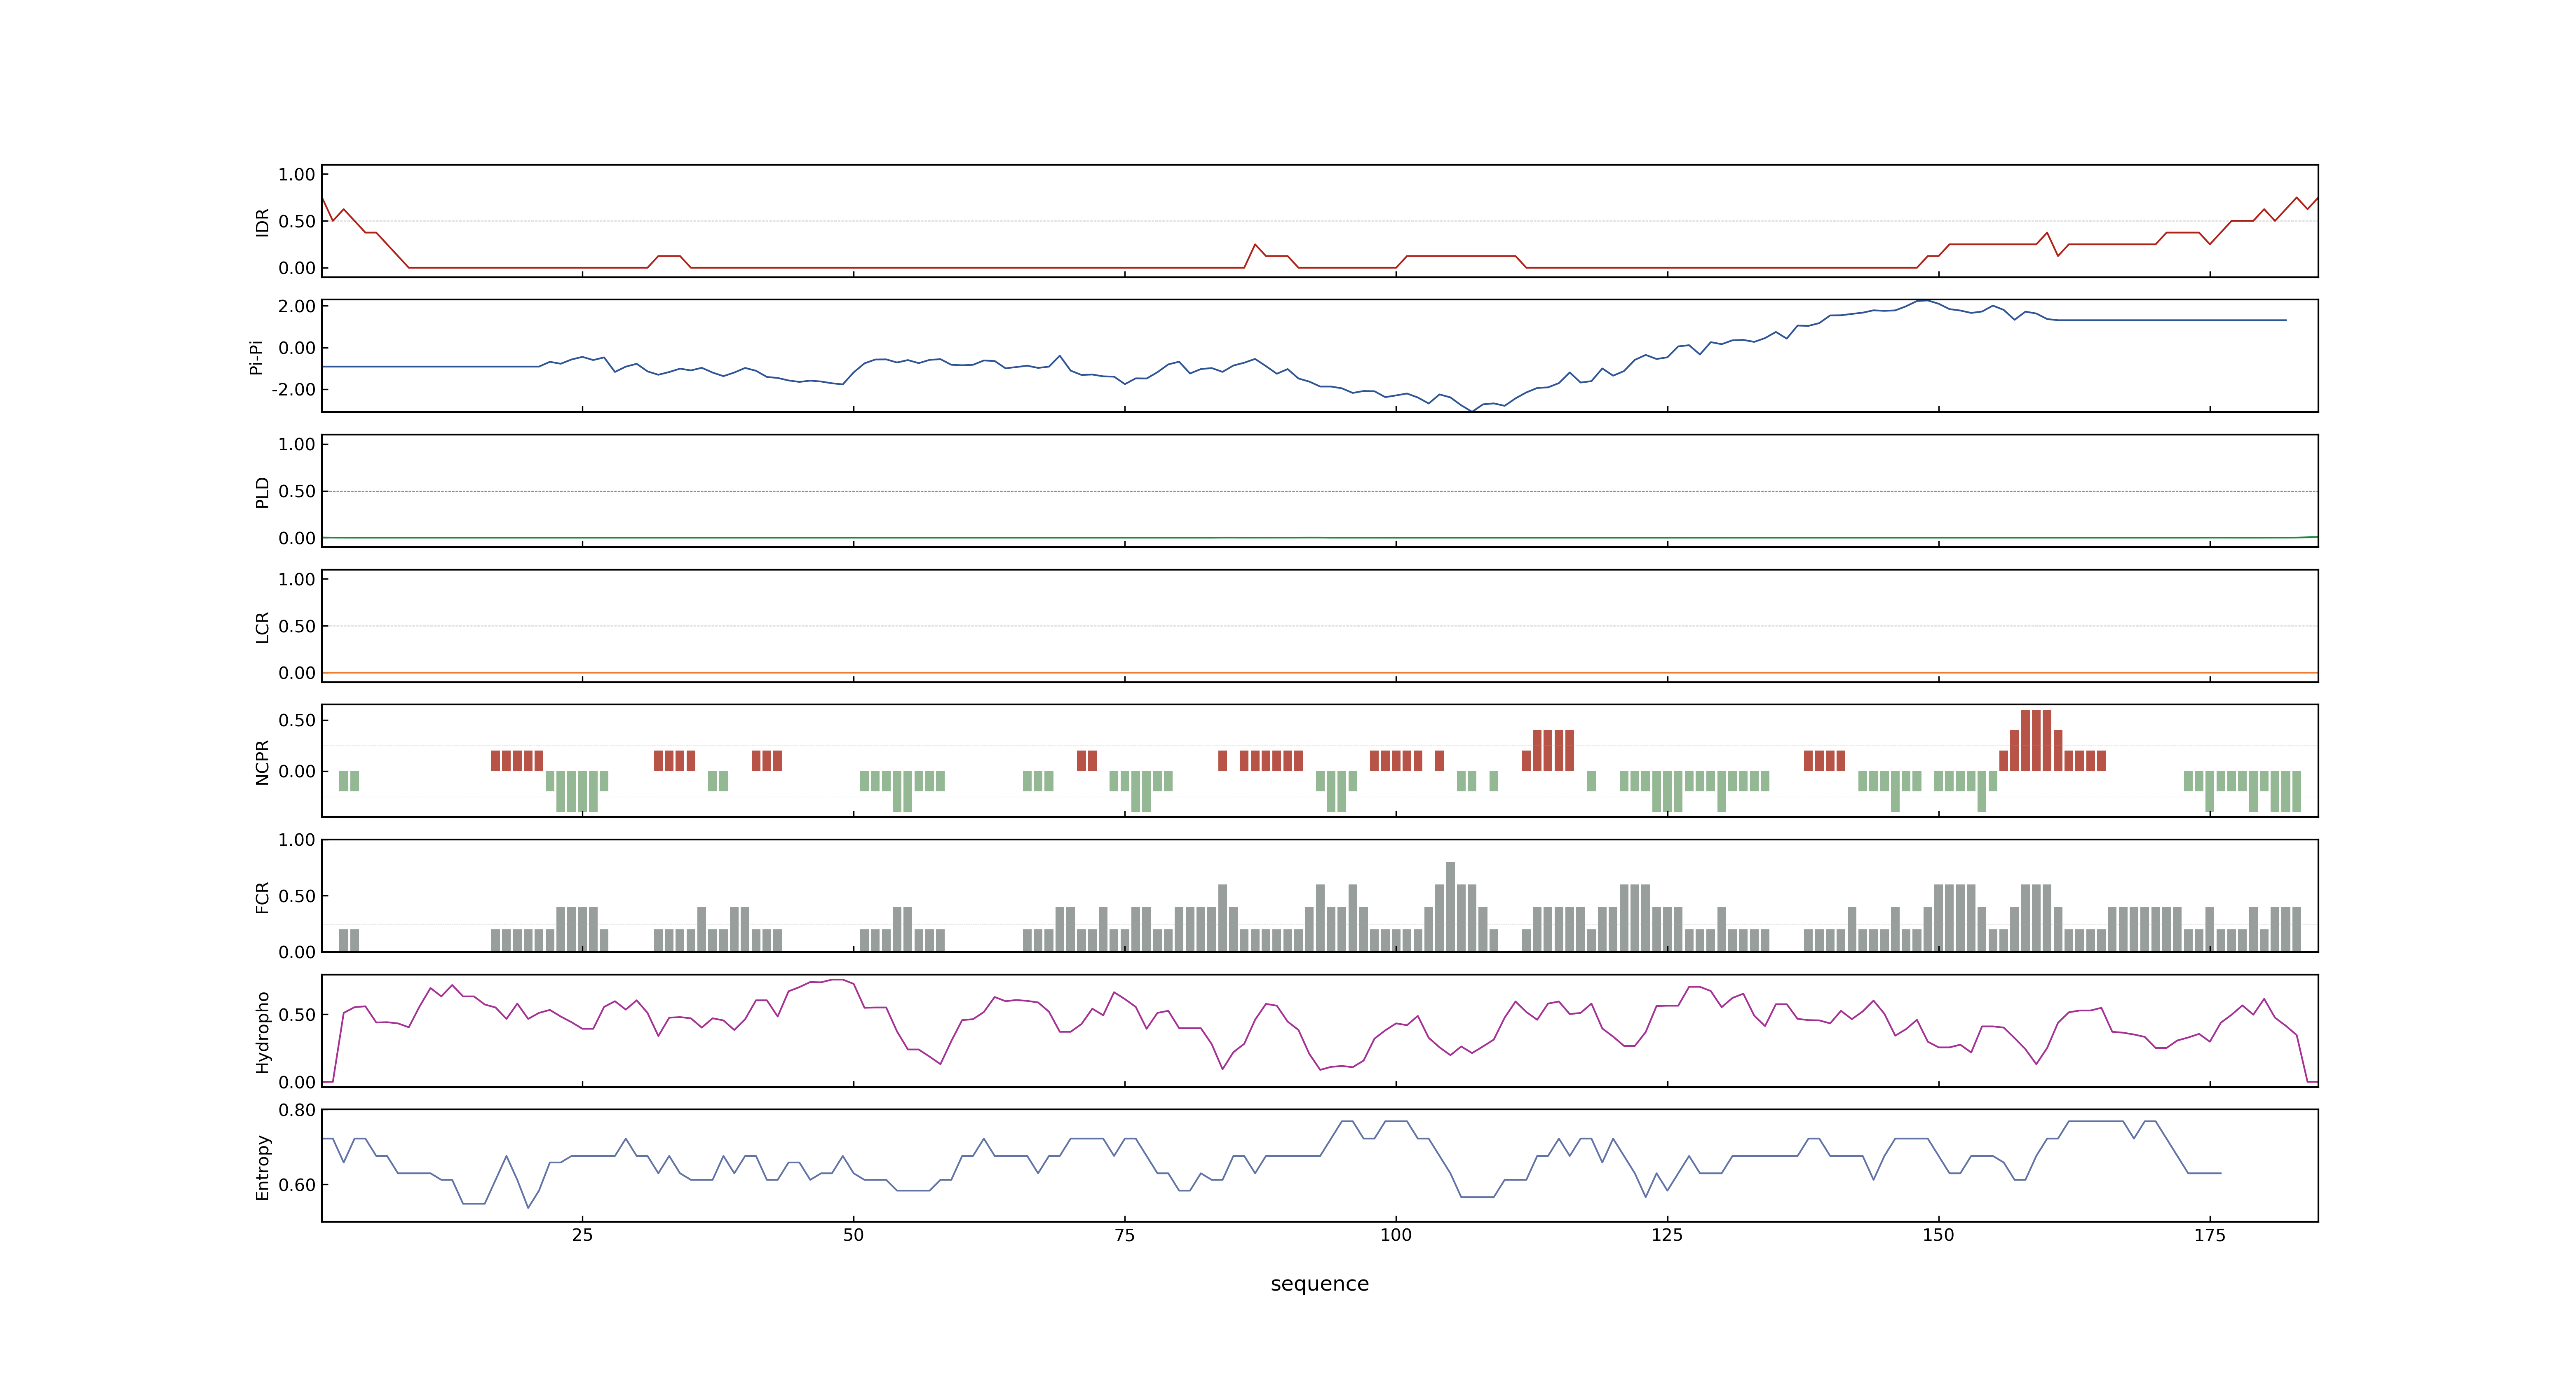Click the -2.00 tick on Pi-Pi axis

[x=293, y=390]
